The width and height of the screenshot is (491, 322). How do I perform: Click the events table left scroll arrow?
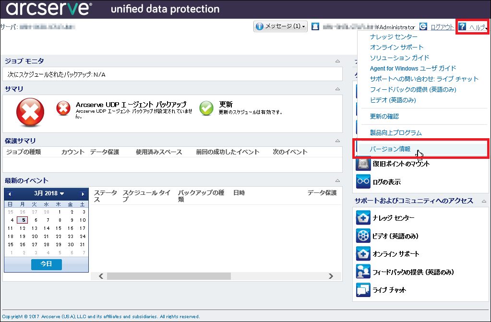click(x=101, y=276)
